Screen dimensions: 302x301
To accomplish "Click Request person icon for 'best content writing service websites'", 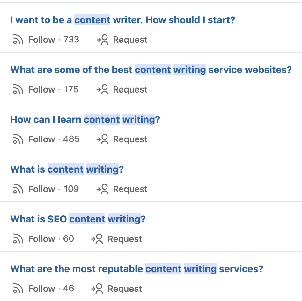I will [102, 90].
